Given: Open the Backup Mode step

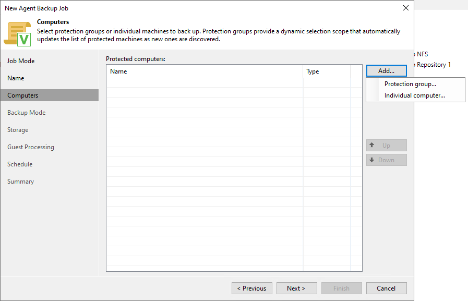Looking at the screenshot, I should (26, 113).
